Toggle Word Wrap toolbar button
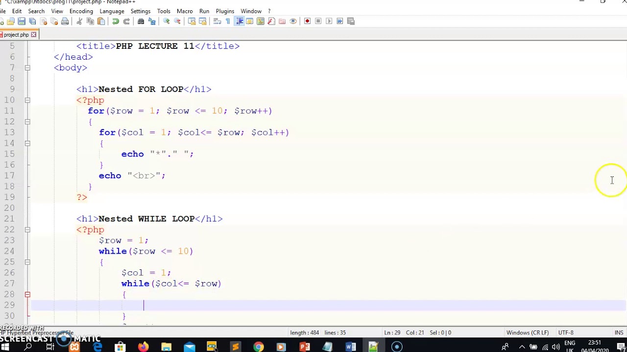 (217, 21)
